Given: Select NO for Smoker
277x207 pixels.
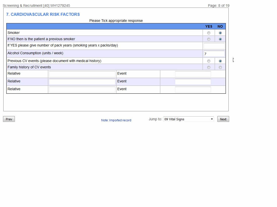Looking at the screenshot, I should pyautogui.click(x=220, y=33).
